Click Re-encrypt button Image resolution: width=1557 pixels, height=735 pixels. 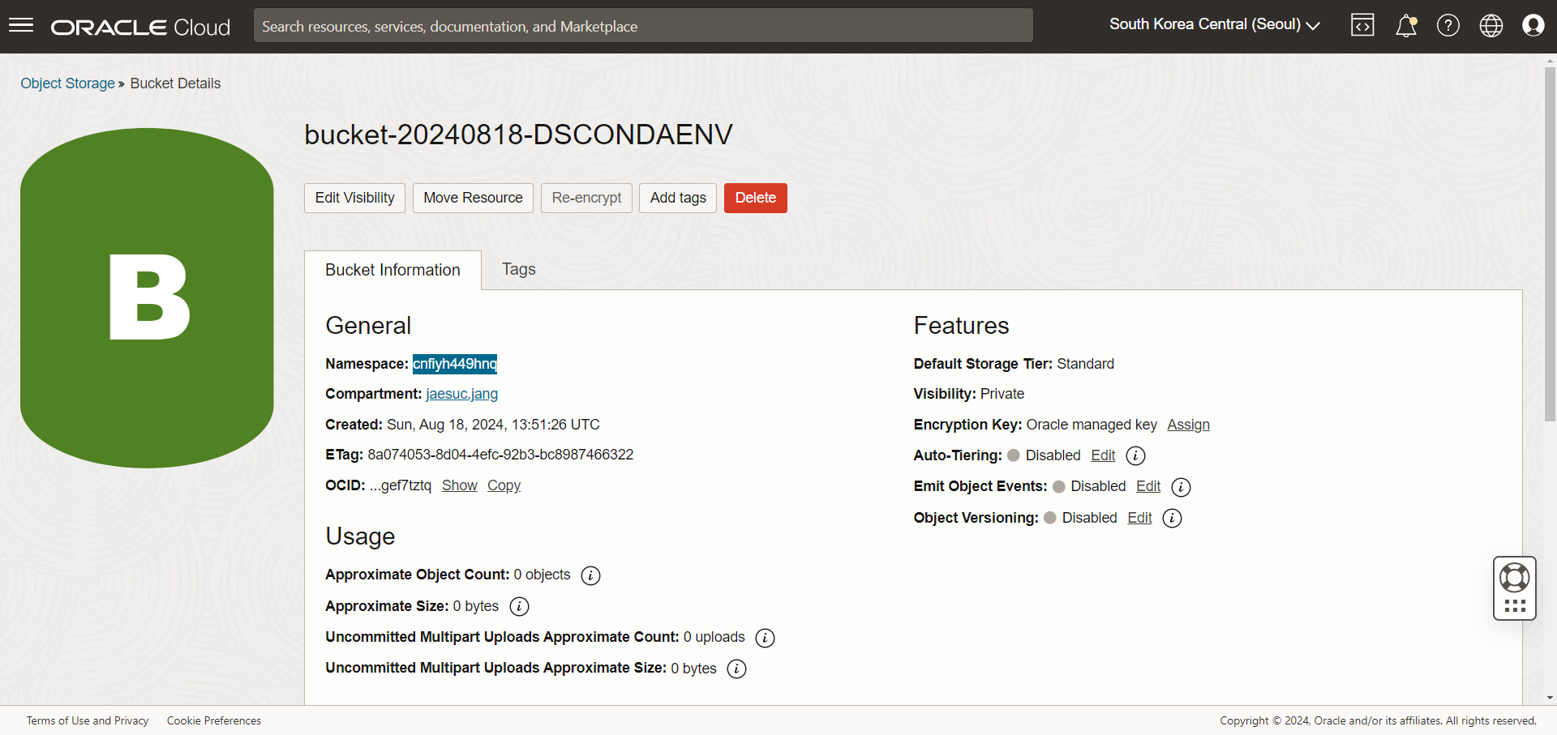click(586, 198)
